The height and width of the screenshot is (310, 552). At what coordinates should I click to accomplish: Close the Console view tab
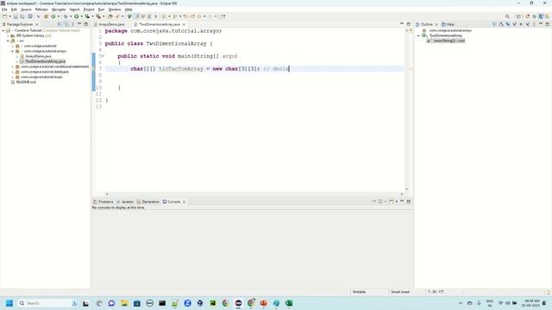point(184,201)
